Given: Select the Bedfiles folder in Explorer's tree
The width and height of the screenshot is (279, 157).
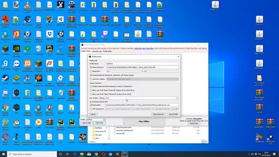Looking at the screenshot, I should coord(99,128).
